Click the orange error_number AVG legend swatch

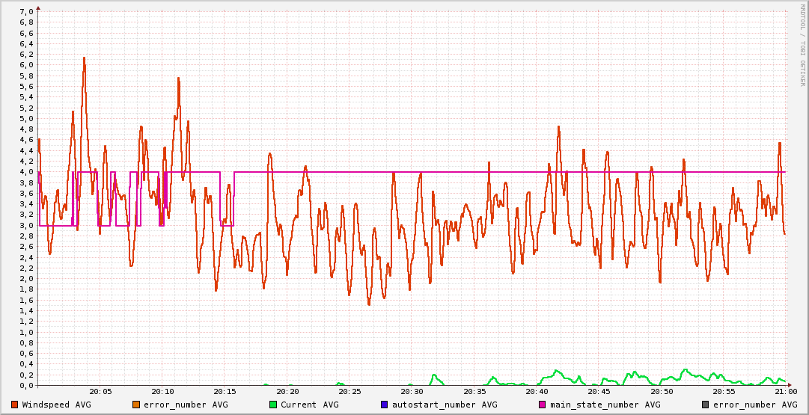click(135, 405)
